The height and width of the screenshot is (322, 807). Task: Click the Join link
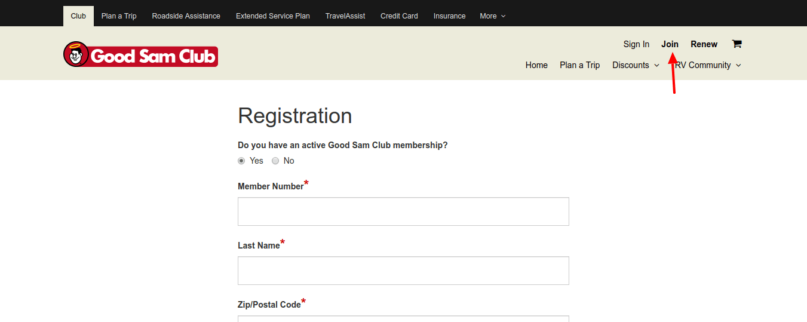click(670, 44)
